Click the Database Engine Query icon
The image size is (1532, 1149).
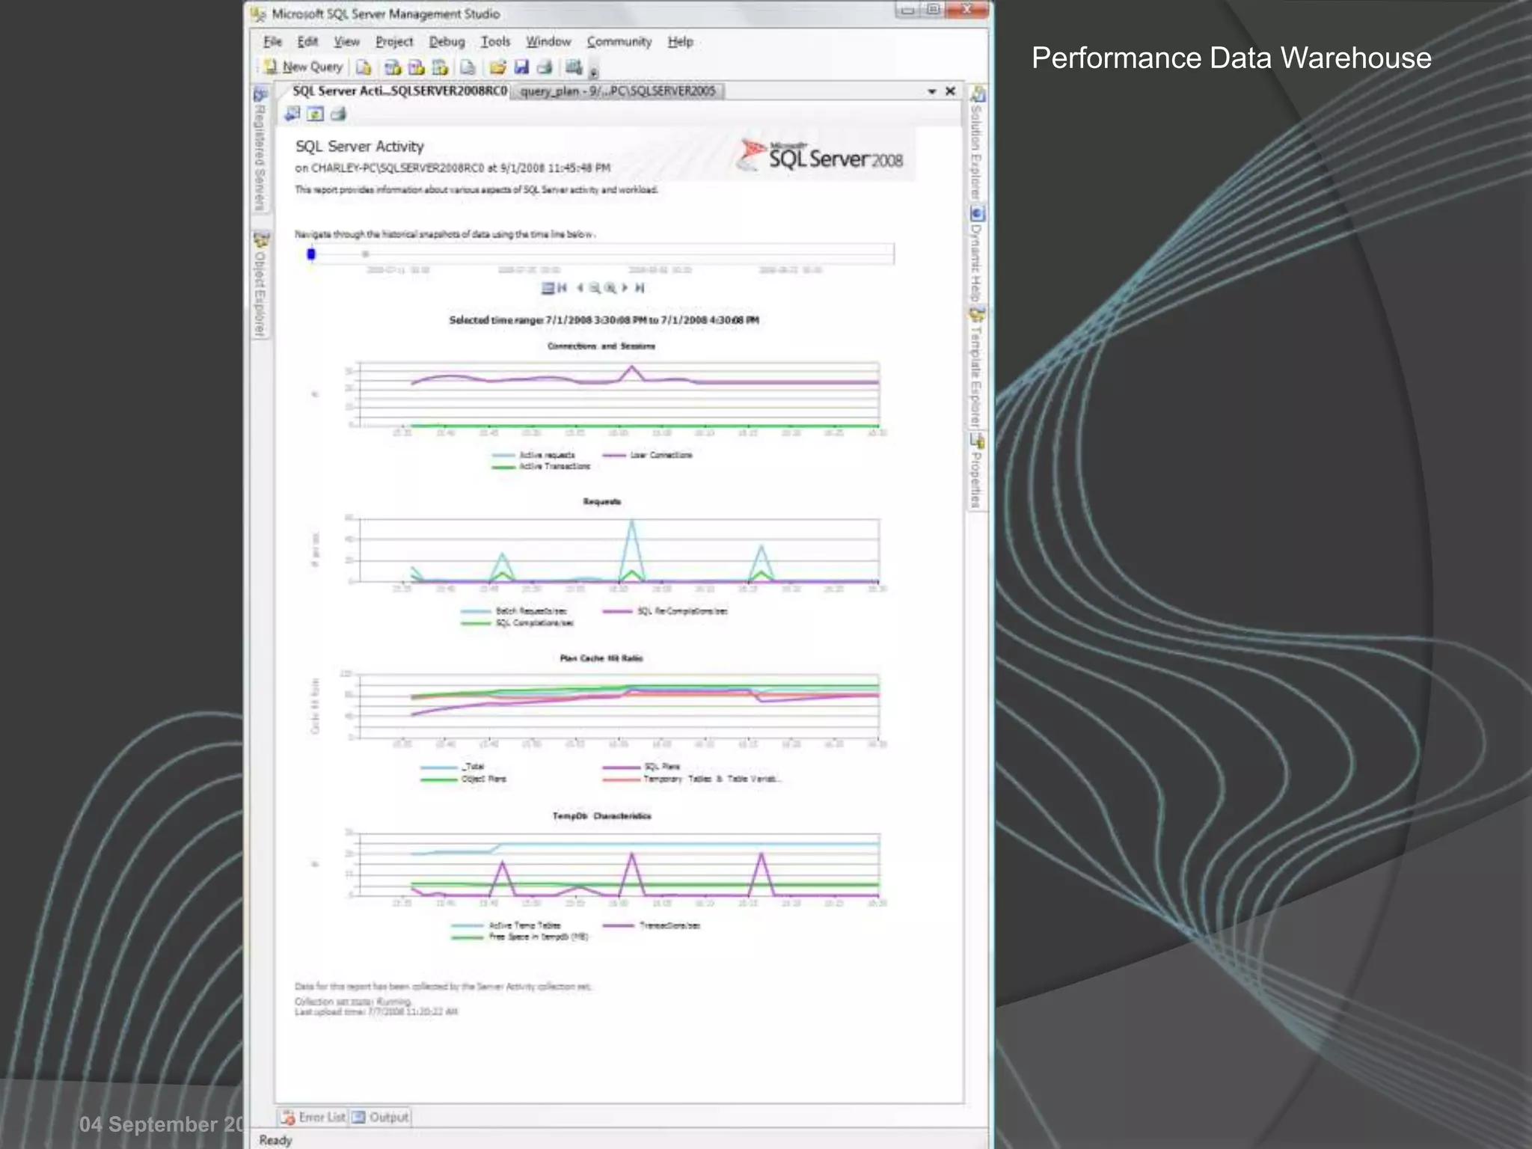point(364,67)
